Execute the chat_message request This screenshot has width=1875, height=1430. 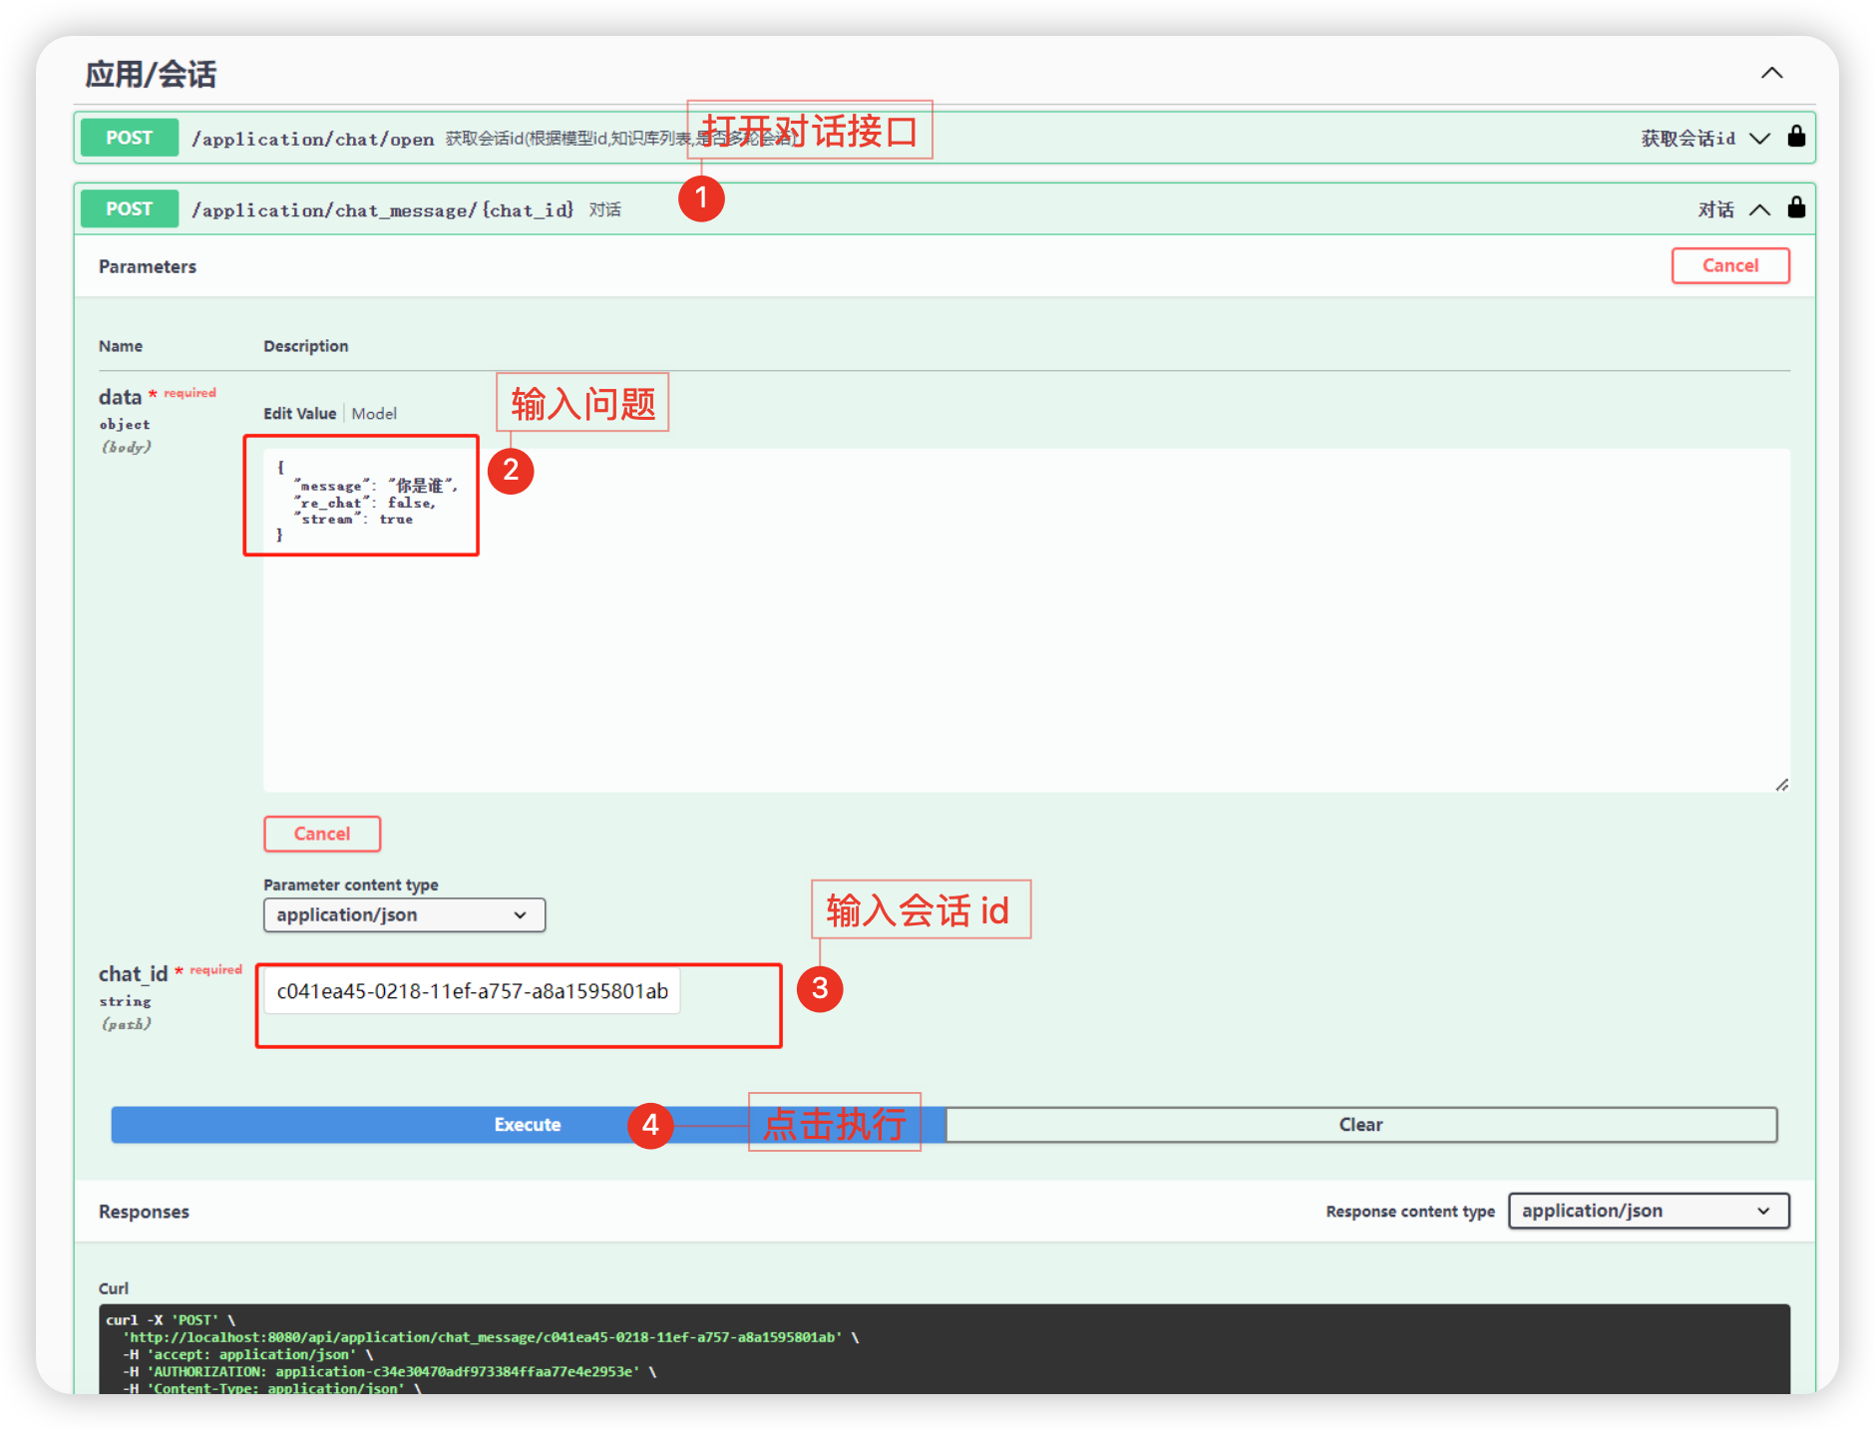[x=527, y=1124]
